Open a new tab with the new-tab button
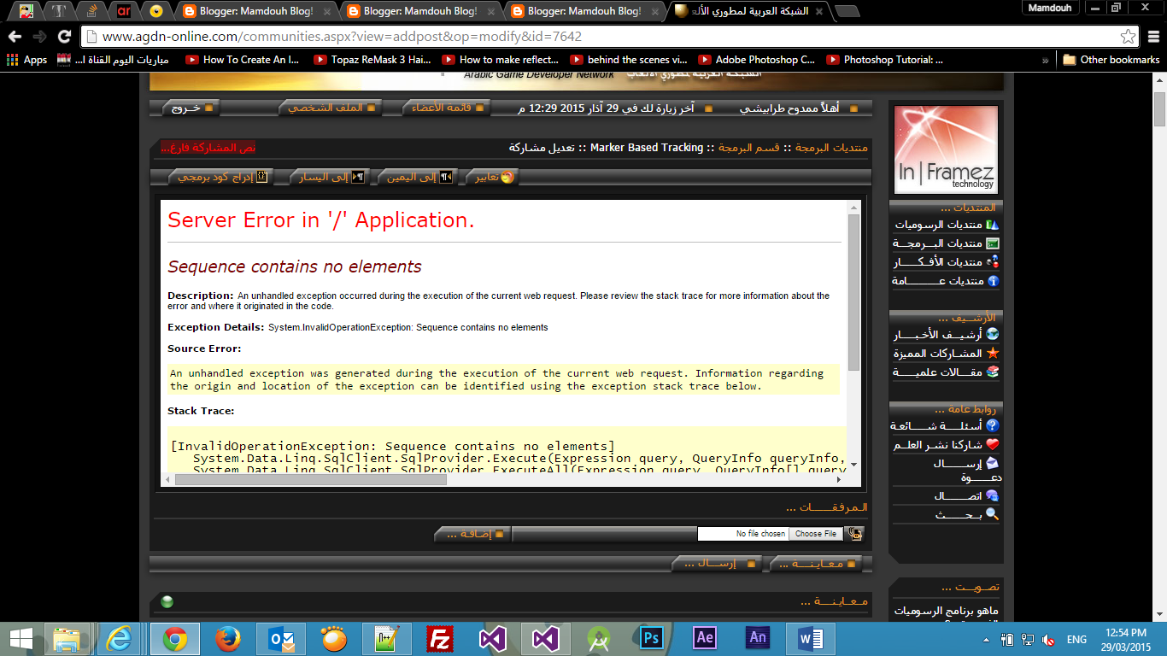This screenshot has height=656, width=1167. click(x=847, y=11)
